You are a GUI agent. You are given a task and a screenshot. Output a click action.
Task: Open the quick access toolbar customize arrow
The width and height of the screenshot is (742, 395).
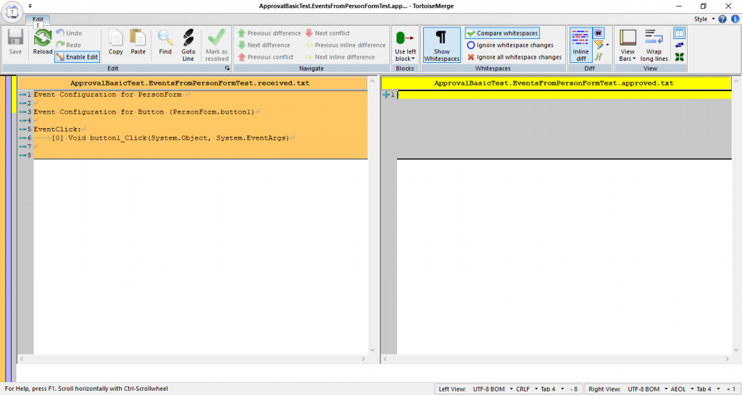pos(30,6)
